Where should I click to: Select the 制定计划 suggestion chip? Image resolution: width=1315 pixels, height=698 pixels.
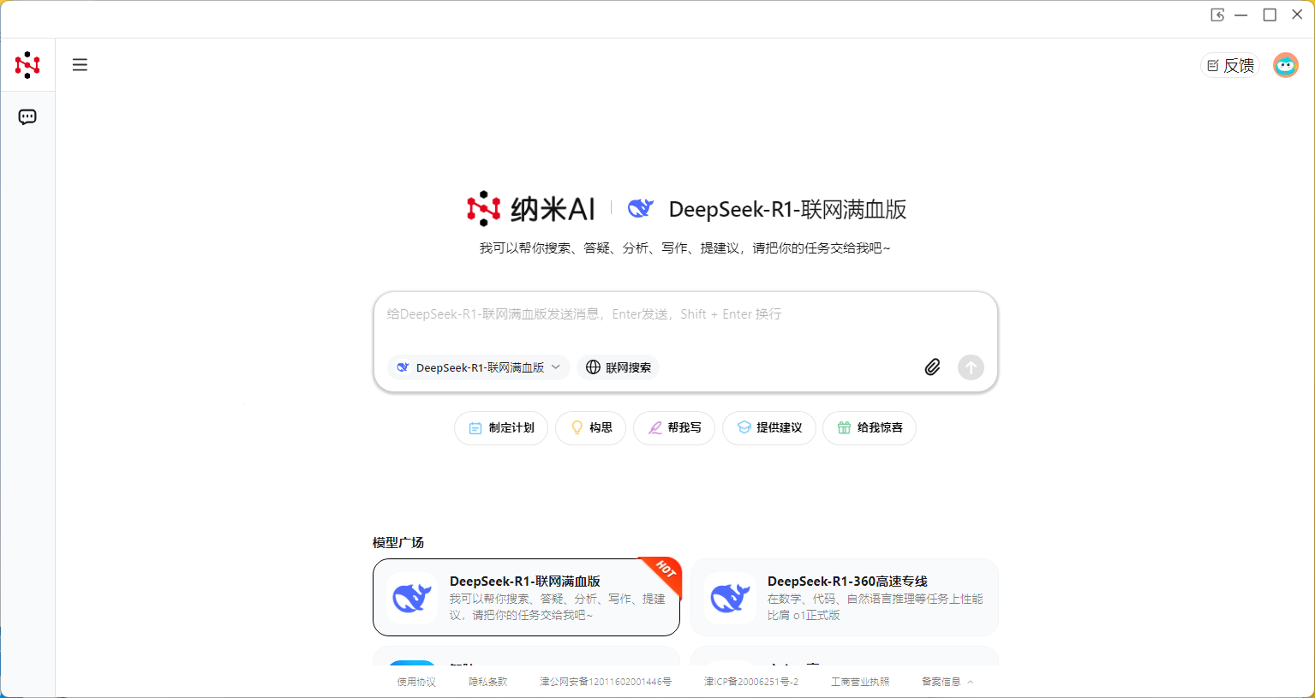point(502,427)
